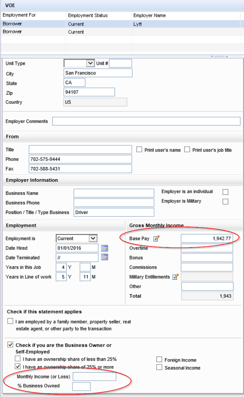
Task: Click the State field showing CA
Action: click(74, 83)
